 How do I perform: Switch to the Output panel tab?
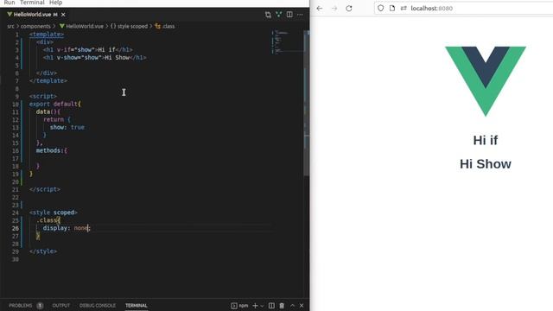61,305
